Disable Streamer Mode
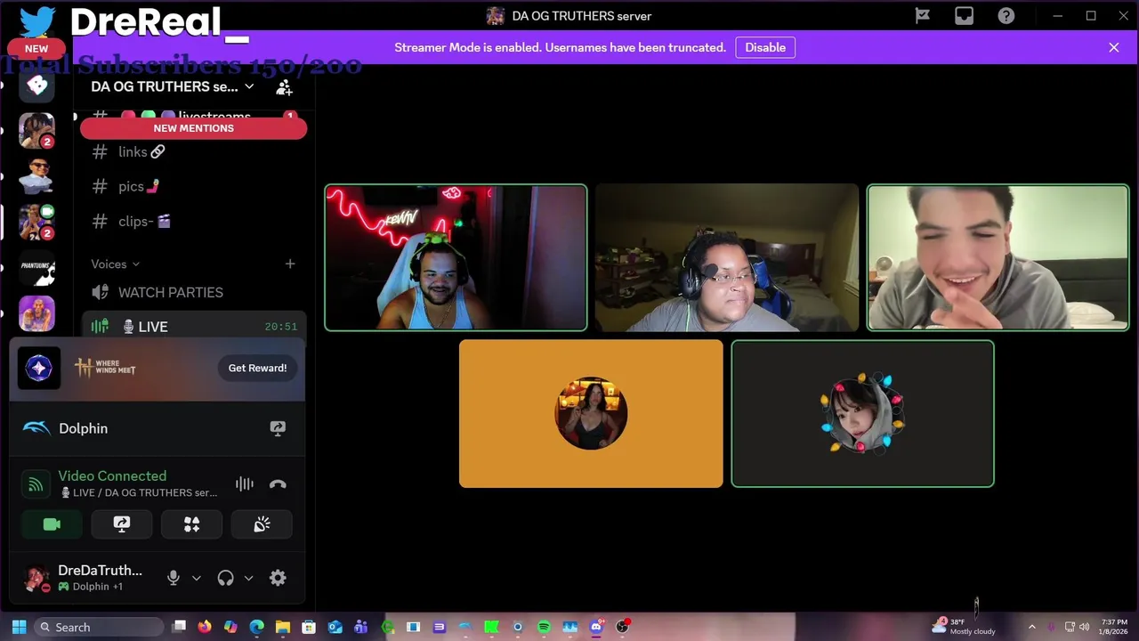 pos(765,47)
